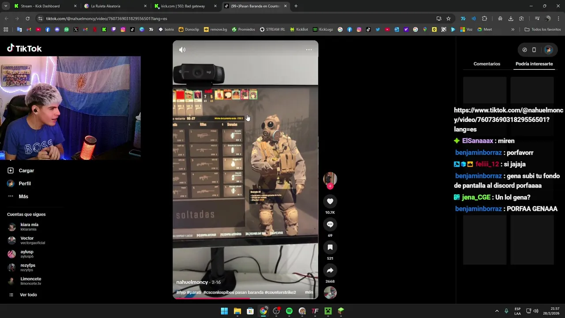Open the #fyp hashtag in the caption
Screen dimensions: 565x318
pos(181,292)
